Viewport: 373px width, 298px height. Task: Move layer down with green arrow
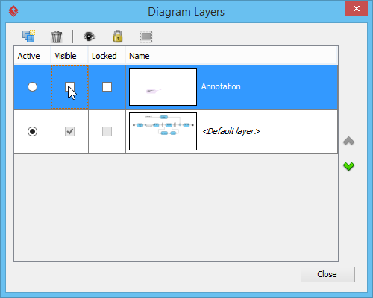pyautogui.click(x=348, y=166)
